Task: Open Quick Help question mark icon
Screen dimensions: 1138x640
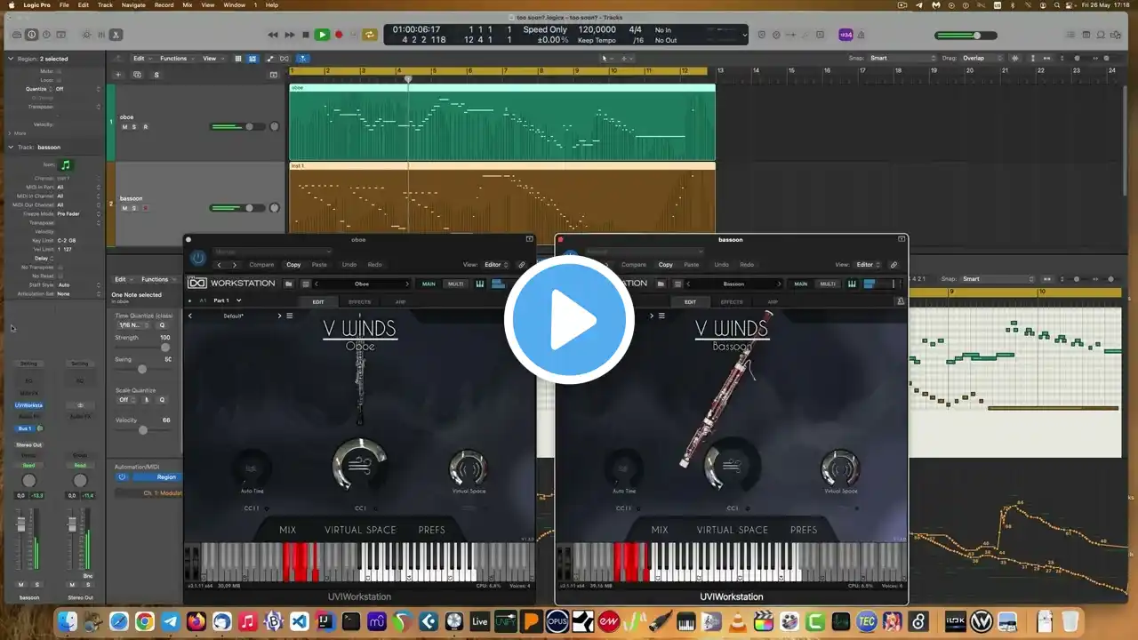Action: (x=48, y=35)
